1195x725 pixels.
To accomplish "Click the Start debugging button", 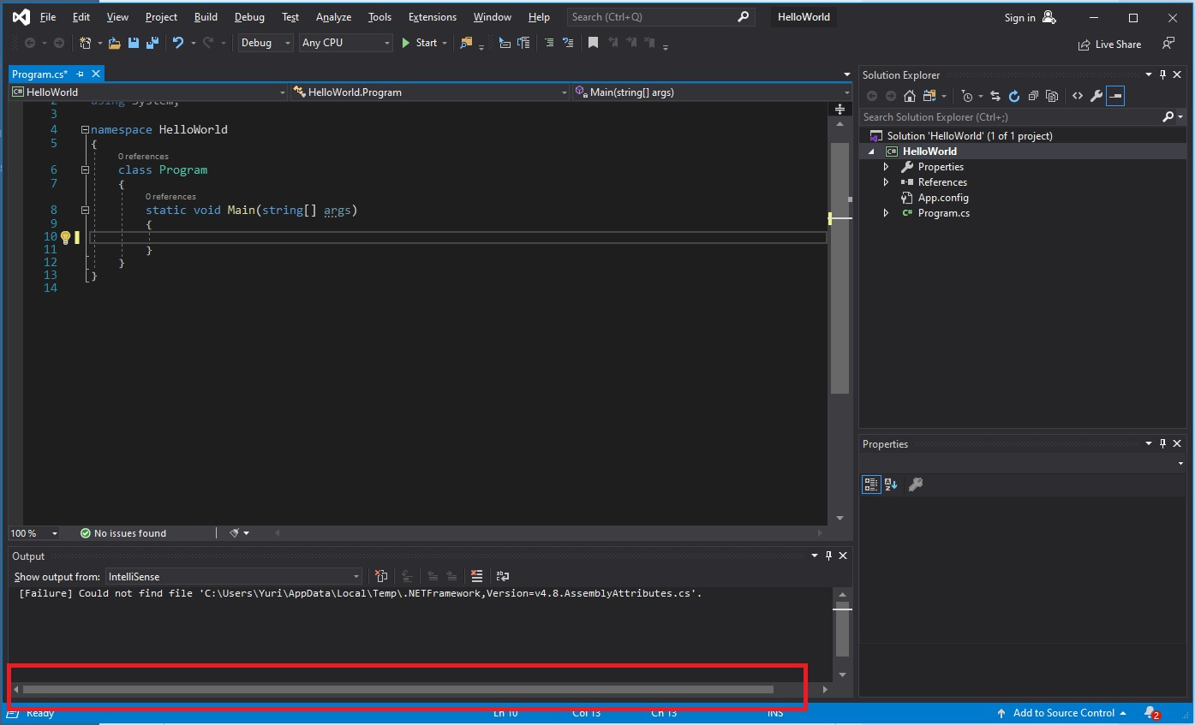I will pos(419,43).
